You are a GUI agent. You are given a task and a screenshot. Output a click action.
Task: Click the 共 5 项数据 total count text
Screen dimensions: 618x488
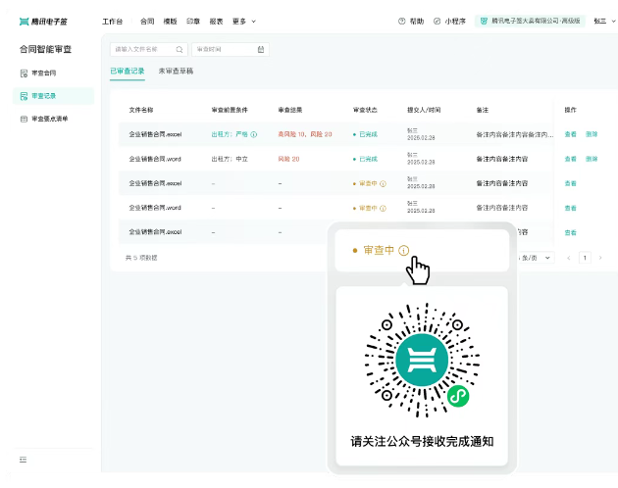click(141, 258)
